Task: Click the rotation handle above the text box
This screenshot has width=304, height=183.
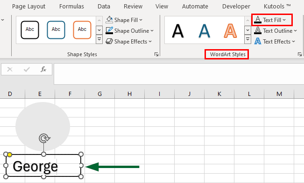Action: (x=44, y=139)
